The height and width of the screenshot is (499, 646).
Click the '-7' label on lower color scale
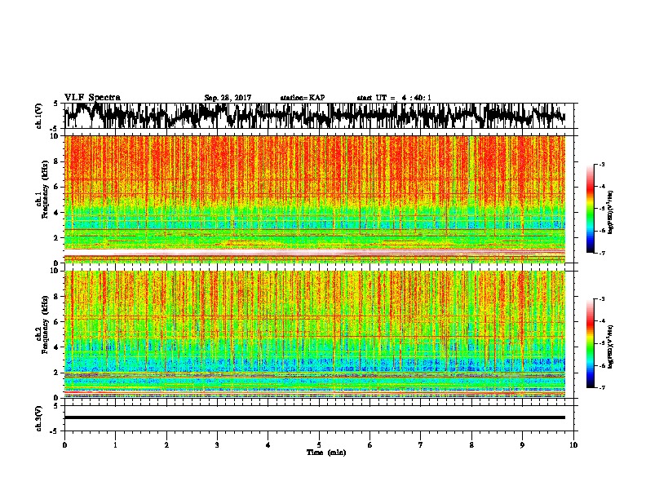click(x=601, y=387)
